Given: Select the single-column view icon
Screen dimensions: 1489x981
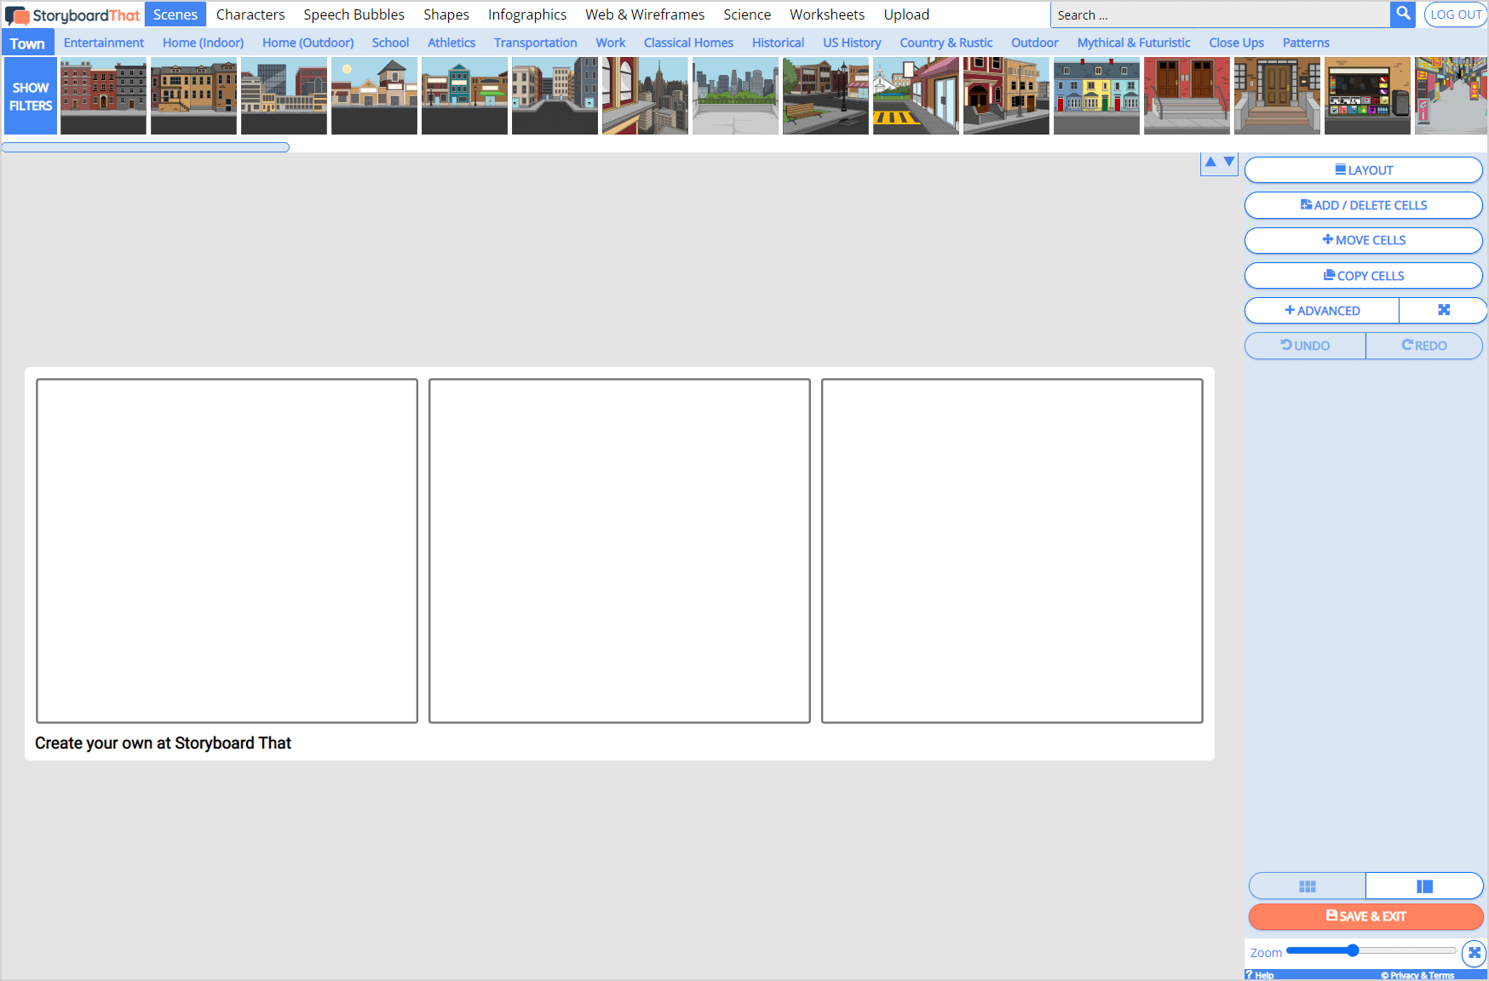Looking at the screenshot, I should (x=1424, y=886).
